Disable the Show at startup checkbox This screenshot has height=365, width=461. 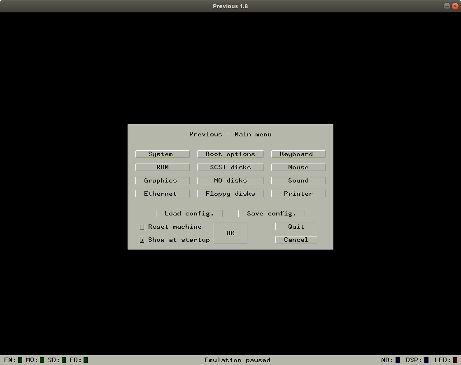tap(142, 239)
